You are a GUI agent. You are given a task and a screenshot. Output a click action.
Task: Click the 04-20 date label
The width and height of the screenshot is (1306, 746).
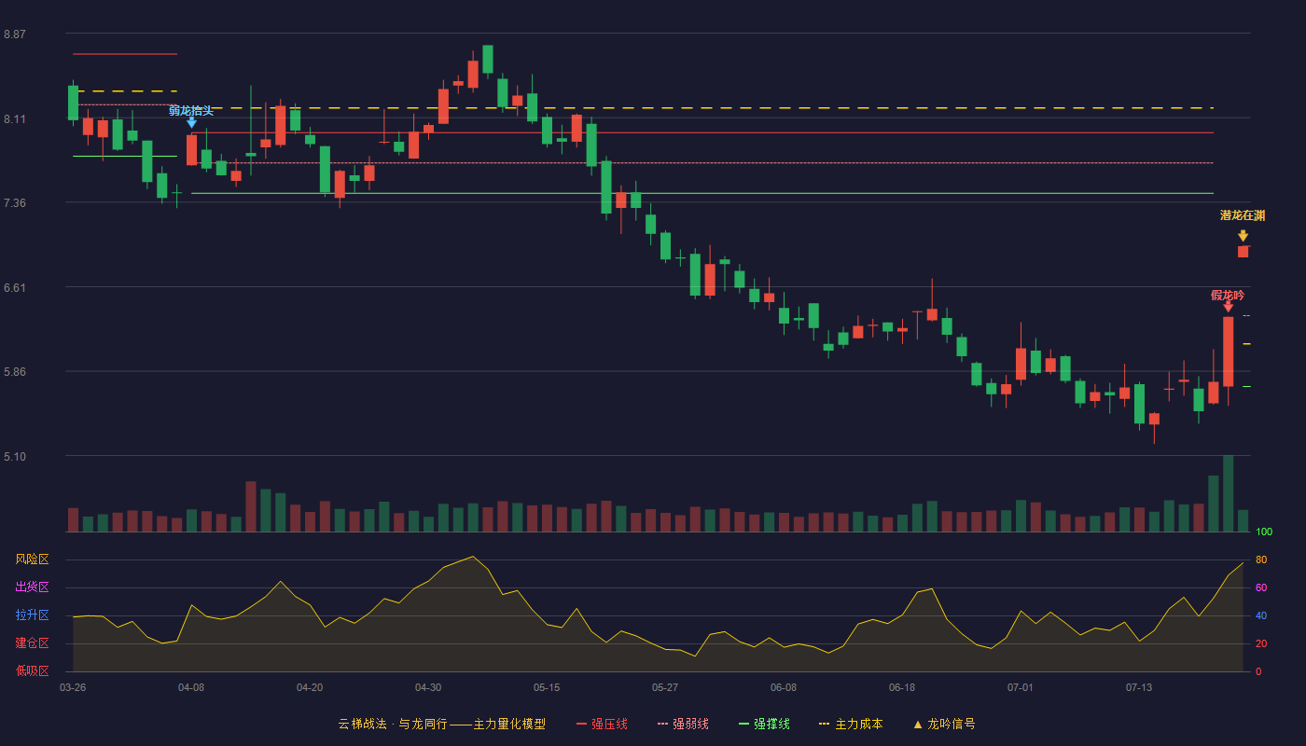click(310, 687)
